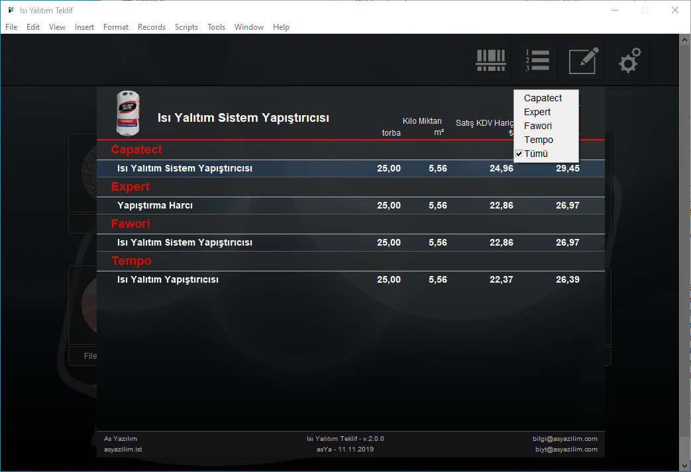Click the asyazilim.ist footer link
The image size is (691, 472).
click(x=123, y=449)
